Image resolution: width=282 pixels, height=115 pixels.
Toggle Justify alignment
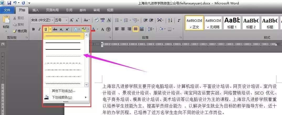pos(136,29)
